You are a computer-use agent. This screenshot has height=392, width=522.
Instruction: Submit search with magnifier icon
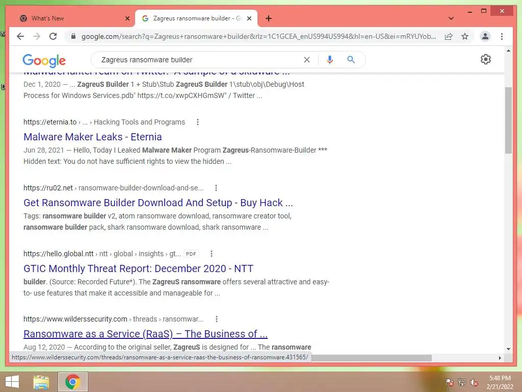tap(351, 60)
